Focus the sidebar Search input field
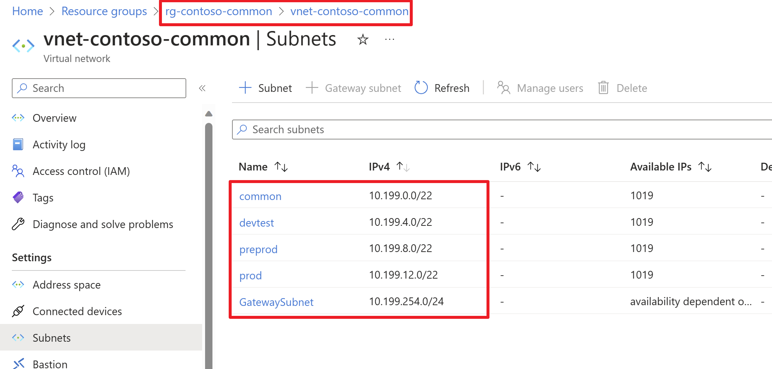The height and width of the screenshot is (369, 772). (x=99, y=88)
